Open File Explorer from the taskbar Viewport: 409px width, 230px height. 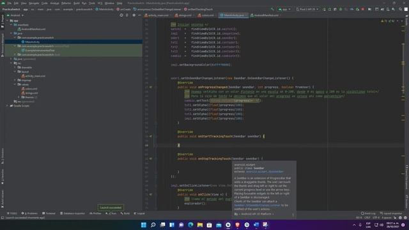tap(200, 225)
